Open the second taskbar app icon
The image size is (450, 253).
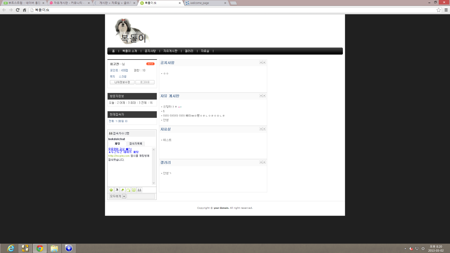tap(25, 248)
